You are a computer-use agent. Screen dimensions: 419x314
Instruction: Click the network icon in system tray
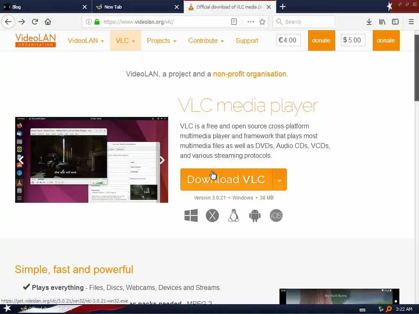click(381, 309)
